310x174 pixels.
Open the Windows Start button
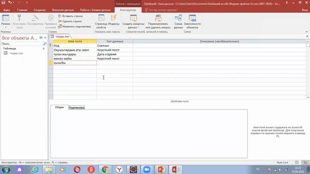(x=6, y=170)
